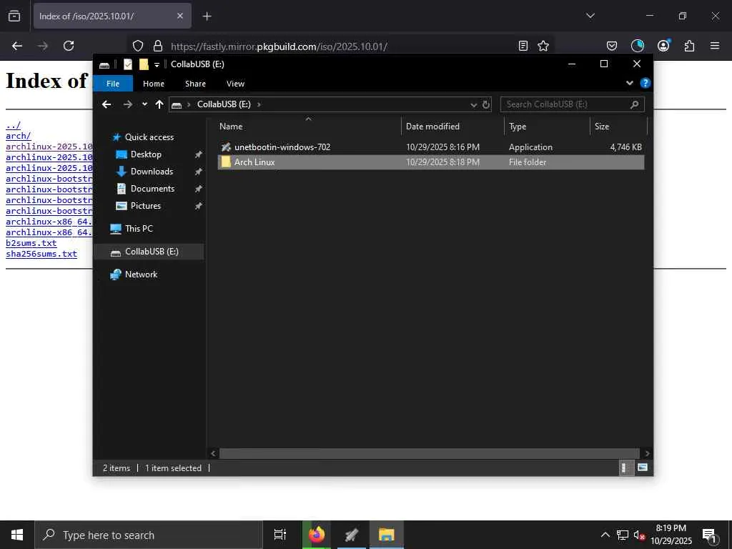This screenshot has width=732, height=549.
Task: Click the Firefox address bar URL
Action: (x=280, y=46)
